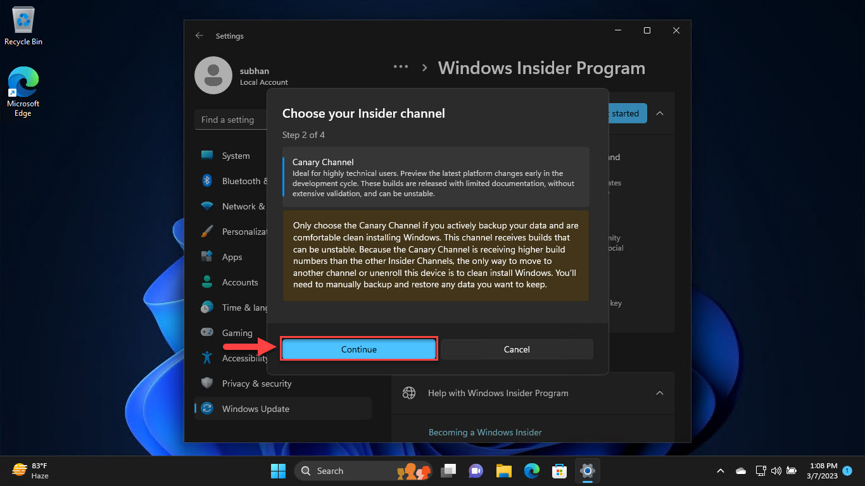Open the Becoming a Windows Insider link

[x=485, y=432]
